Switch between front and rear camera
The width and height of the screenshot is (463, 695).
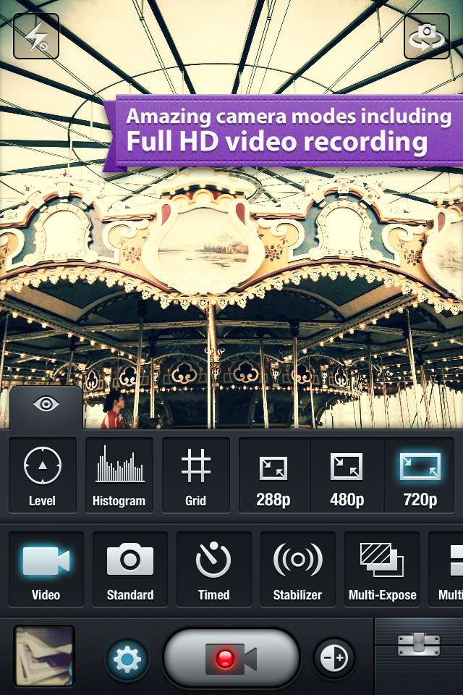pyautogui.click(x=427, y=36)
